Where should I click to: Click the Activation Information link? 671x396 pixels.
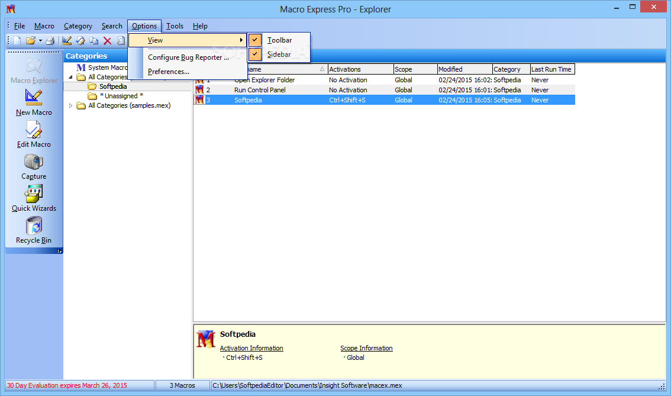click(x=251, y=348)
